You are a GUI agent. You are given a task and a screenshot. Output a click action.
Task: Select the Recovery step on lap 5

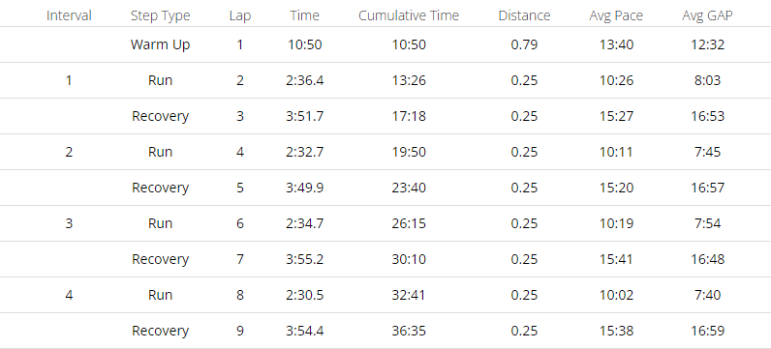160,188
